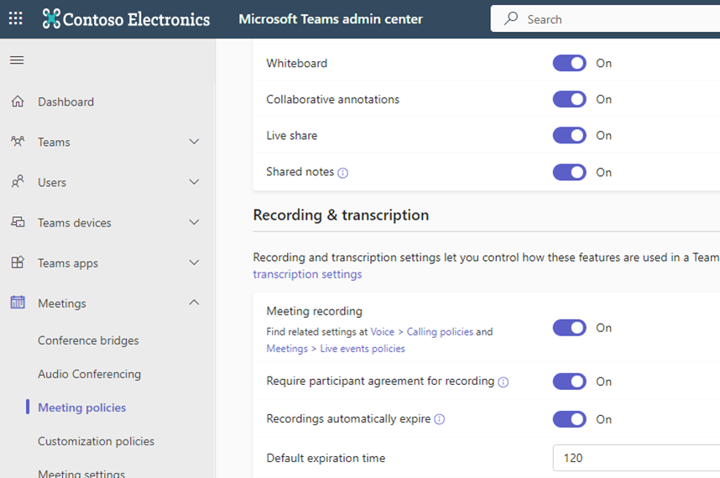
Task: Click the Live share label text
Action: click(x=291, y=135)
